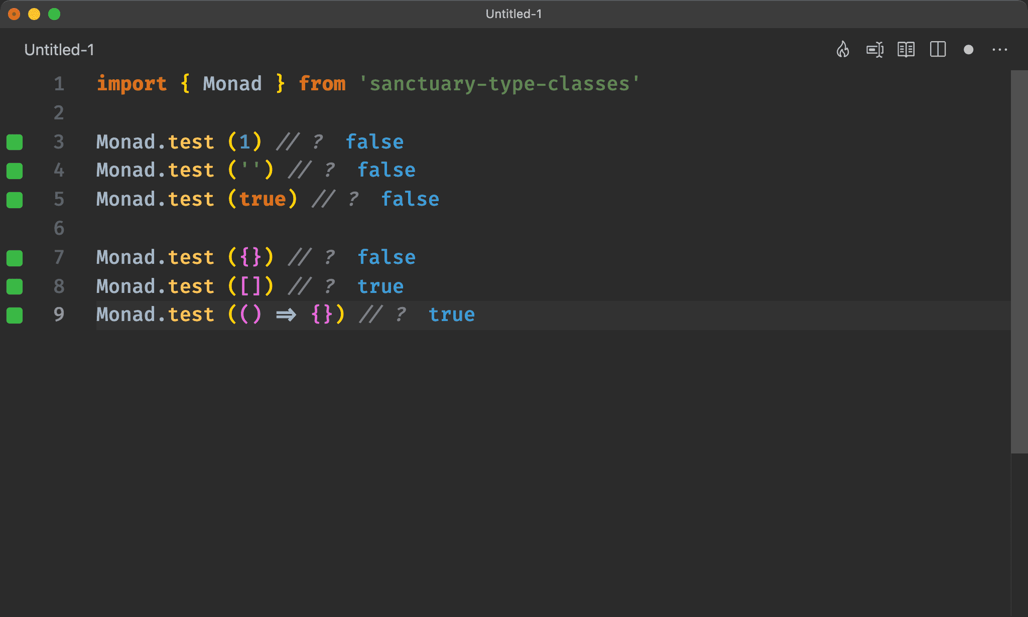The width and height of the screenshot is (1028, 617).
Task: Click the flame icon in the editor toolbar
Action: (x=843, y=50)
